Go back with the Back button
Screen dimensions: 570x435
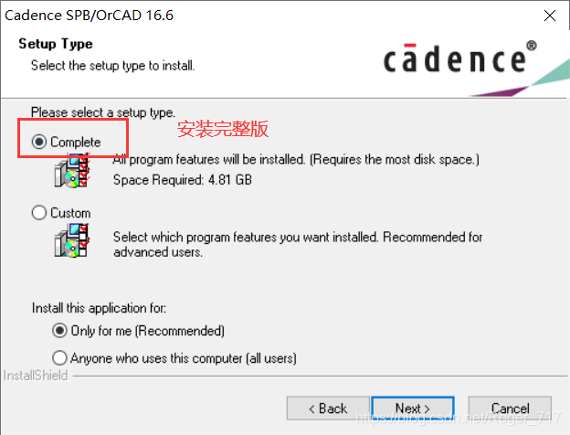[x=328, y=408]
